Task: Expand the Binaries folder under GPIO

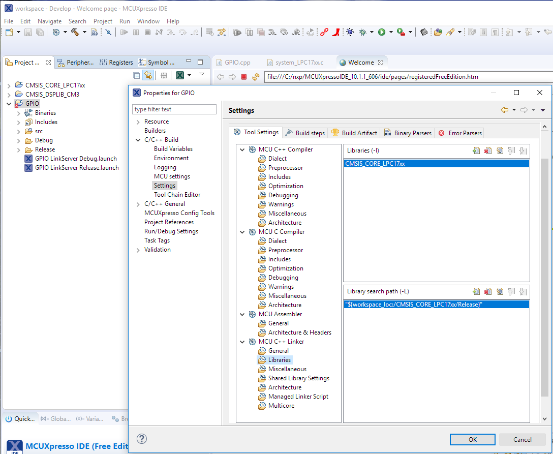Action: point(19,113)
